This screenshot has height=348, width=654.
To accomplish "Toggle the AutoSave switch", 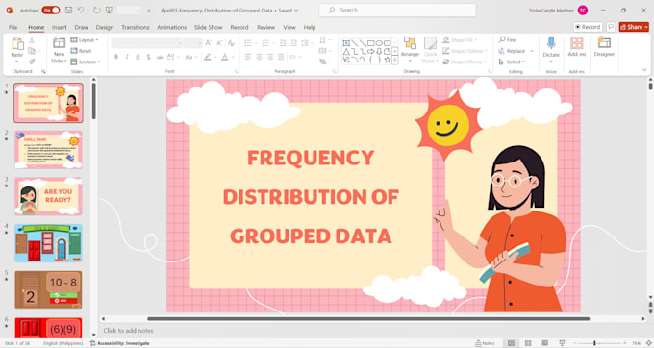I will (x=51, y=10).
